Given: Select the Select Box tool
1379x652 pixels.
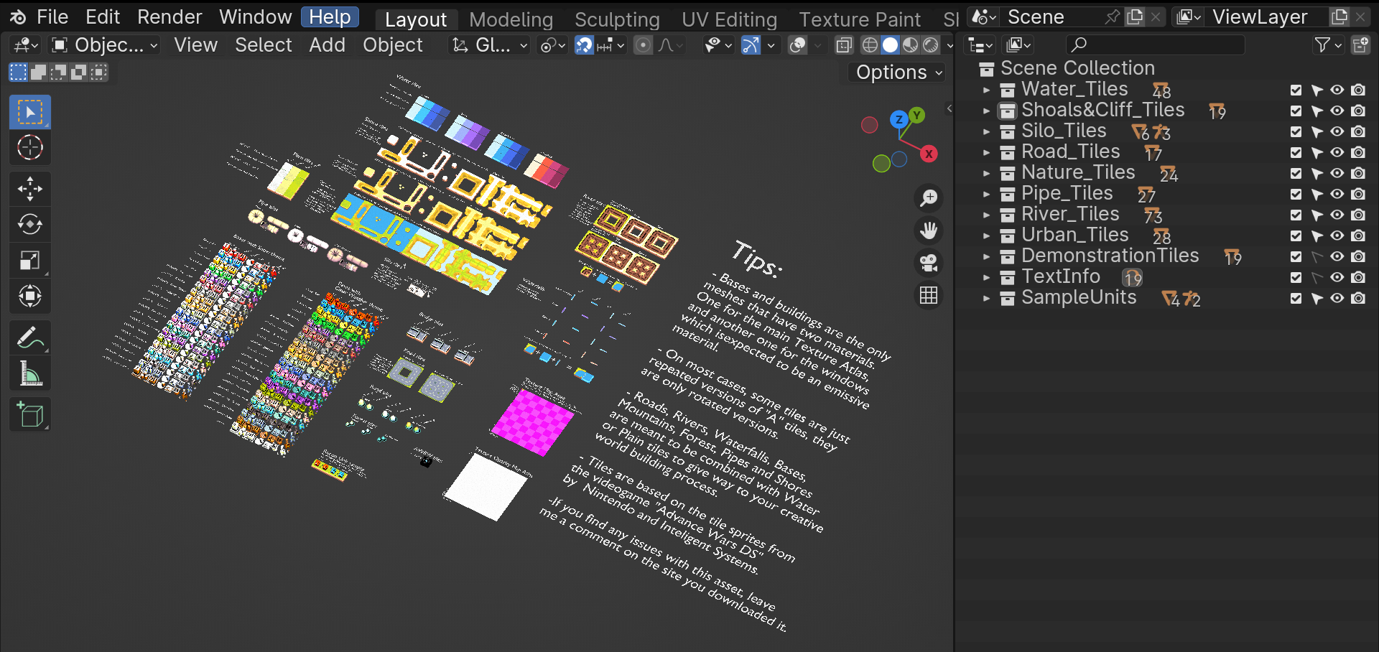Looking at the screenshot, I should click(x=30, y=112).
